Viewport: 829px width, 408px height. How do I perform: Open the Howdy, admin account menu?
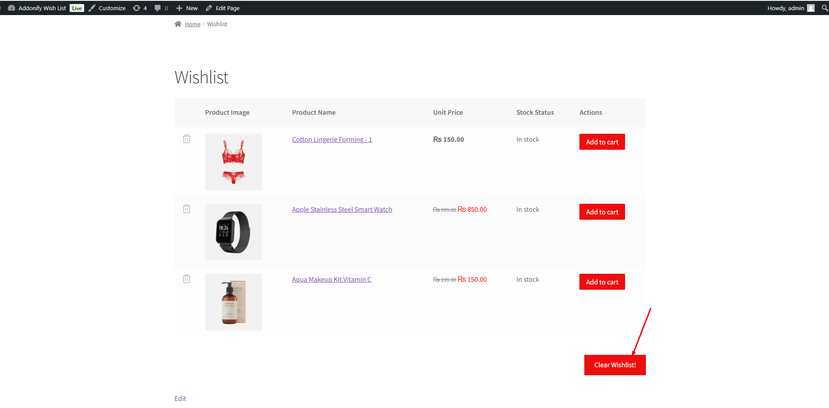(785, 8)
